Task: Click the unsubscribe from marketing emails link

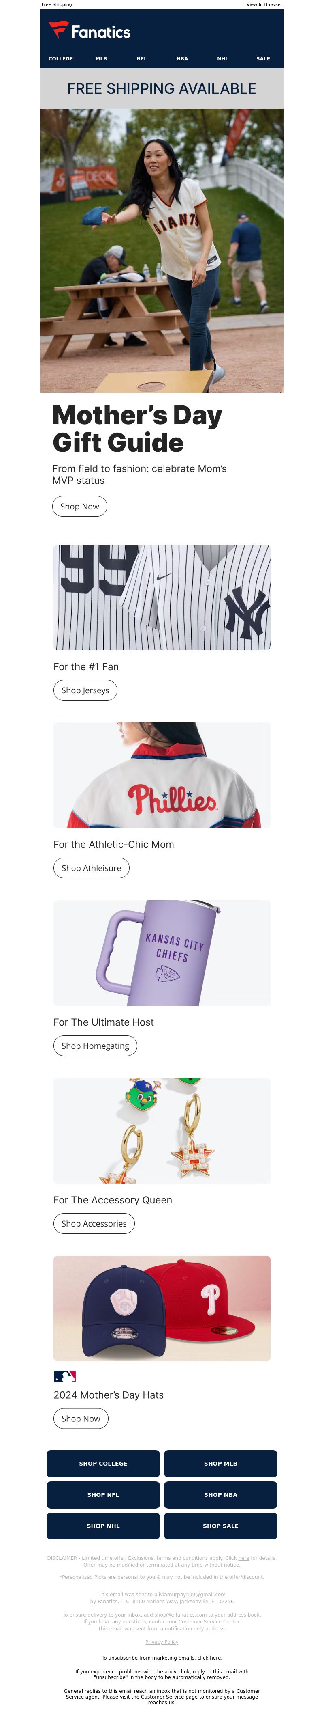Action: [x=162, y=1658]
